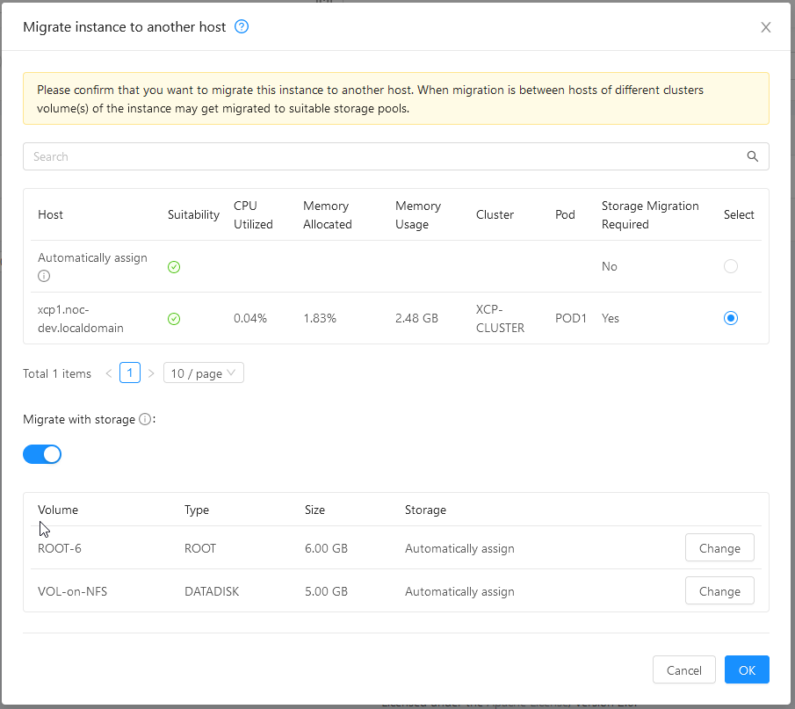Viewport: 795px width, 709px height.
Task: Cancel the migrate instance dialog
Action: click(683, 670)
